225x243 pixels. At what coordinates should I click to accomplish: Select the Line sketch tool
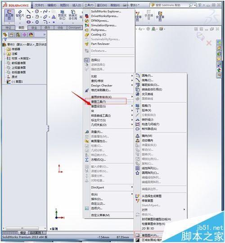pyautogui.click(x=28, y=11)
